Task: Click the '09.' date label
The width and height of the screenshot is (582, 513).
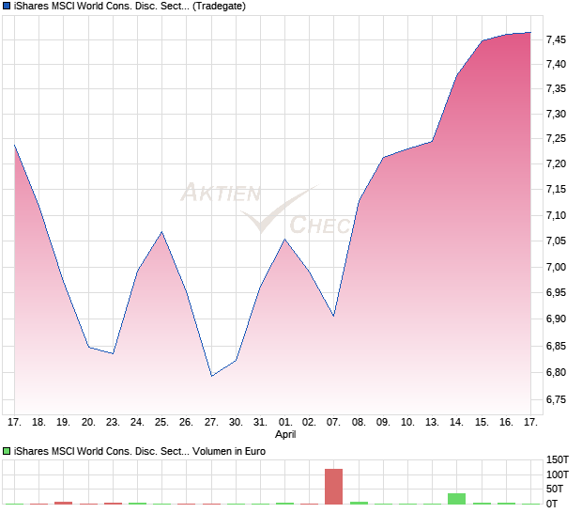Action: pos(383,422)
